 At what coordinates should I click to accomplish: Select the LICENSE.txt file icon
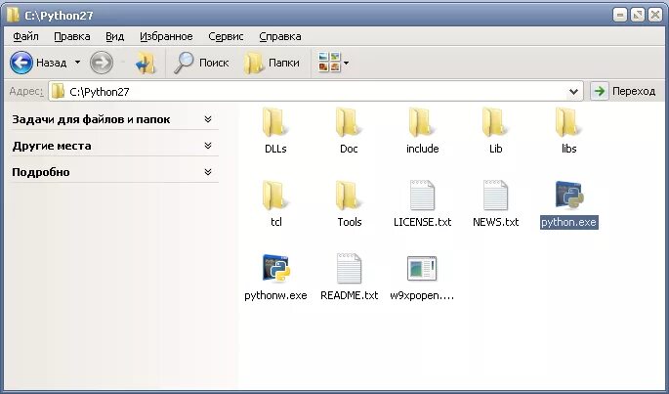422,196
